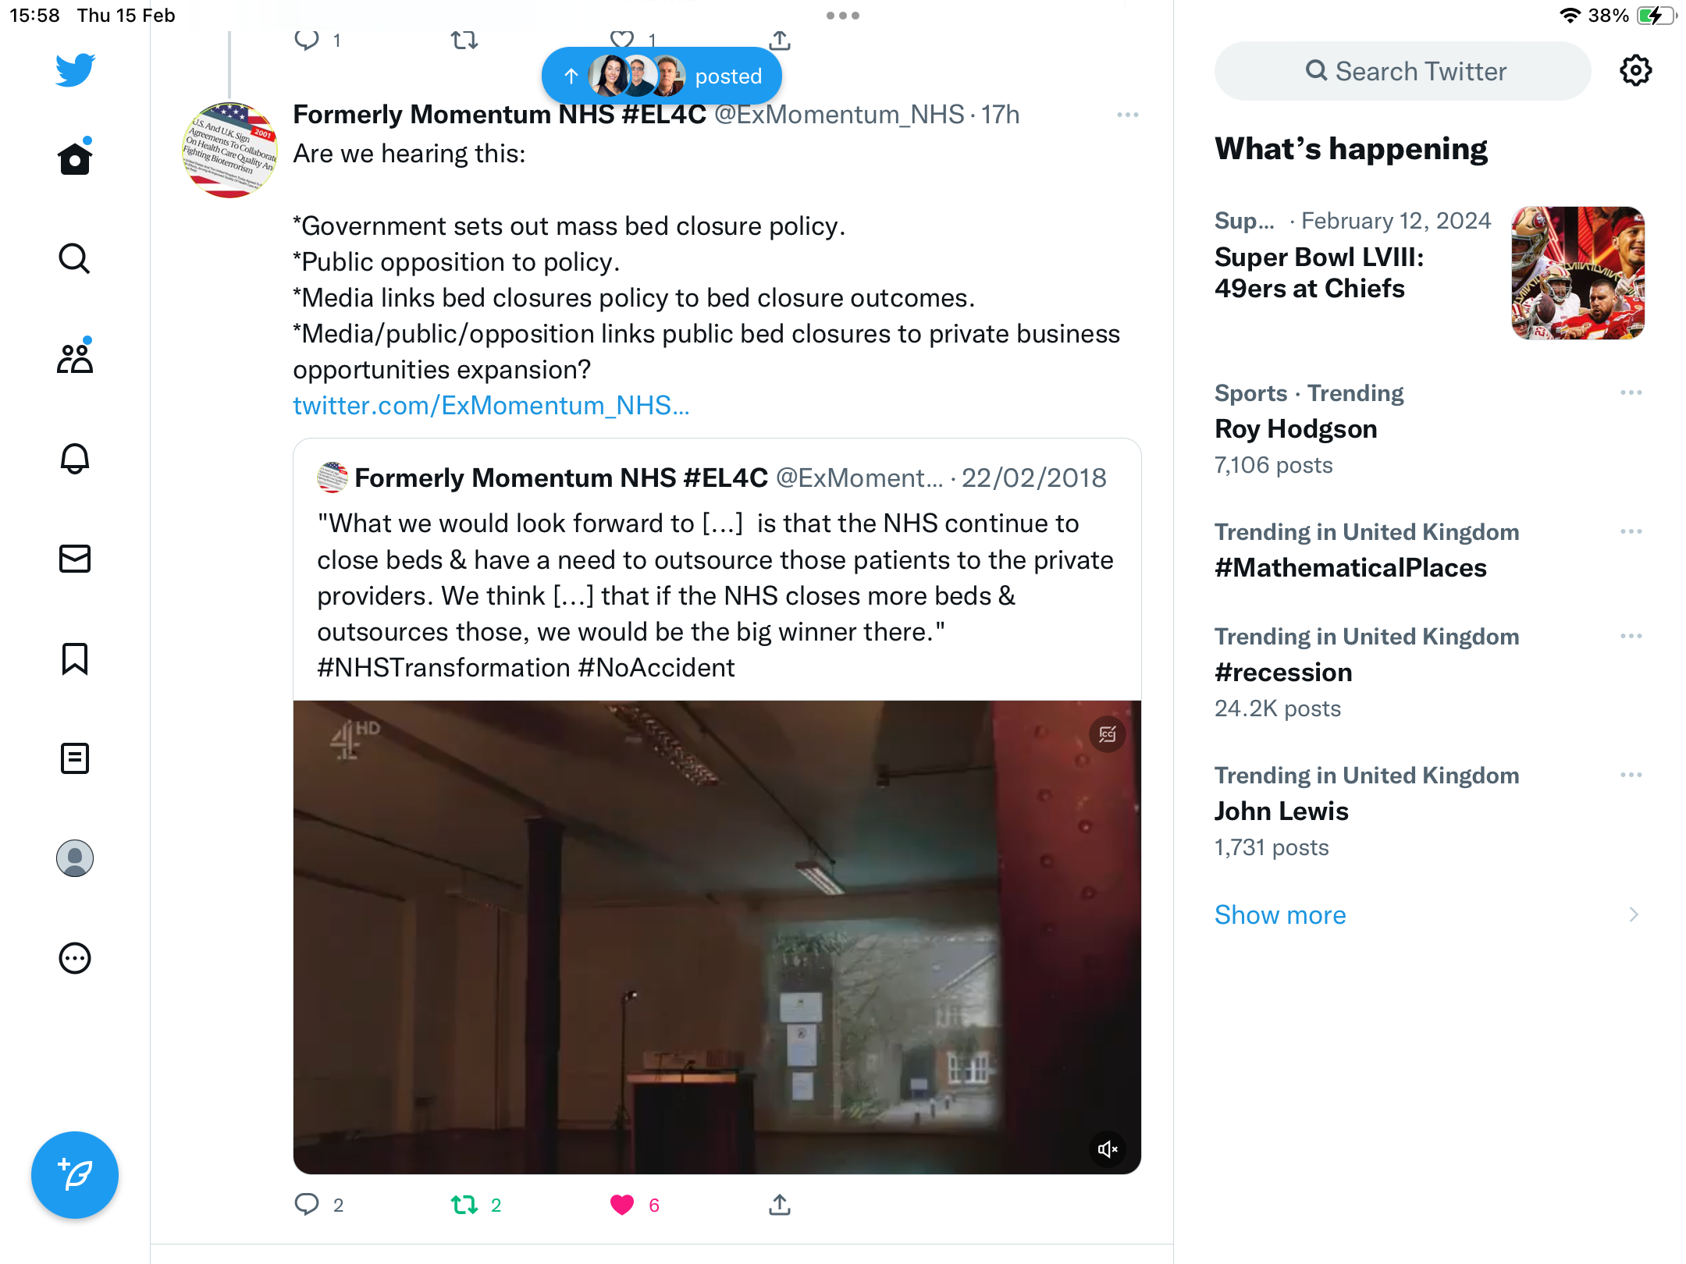
Task: Compose a new post with the feather button
Action: pos(75,1174)
